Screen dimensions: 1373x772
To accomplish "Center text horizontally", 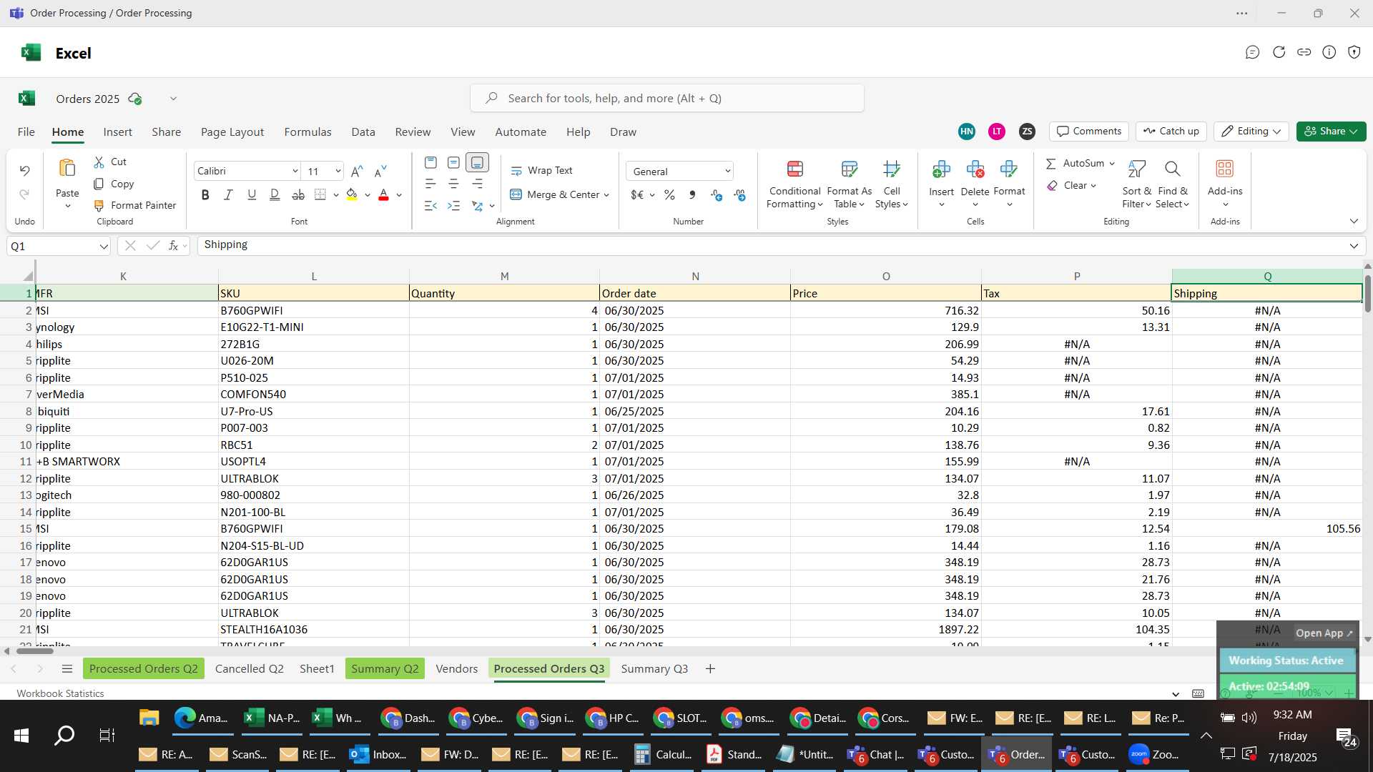I will coord(453,184).
